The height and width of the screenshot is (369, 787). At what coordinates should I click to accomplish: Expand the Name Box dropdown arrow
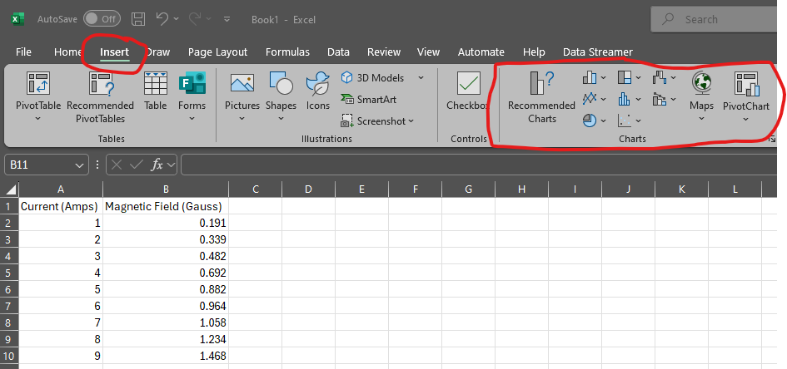(x=80, y=165)
